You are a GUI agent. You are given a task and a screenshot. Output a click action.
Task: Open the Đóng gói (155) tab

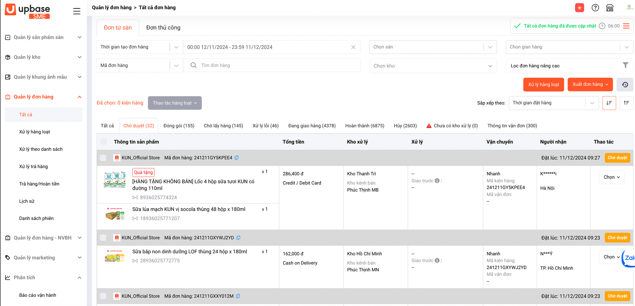coord(179,126)
